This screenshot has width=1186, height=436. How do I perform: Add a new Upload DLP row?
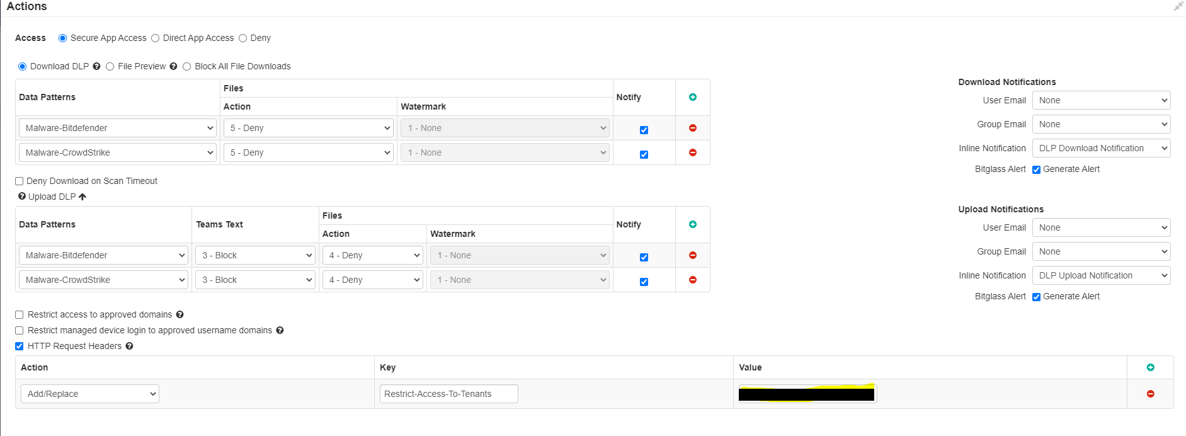(x=692, y=224)
